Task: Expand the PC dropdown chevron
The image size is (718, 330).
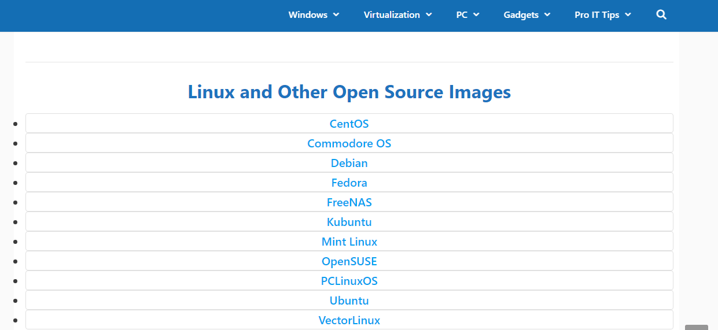Action: coord(476,15)
